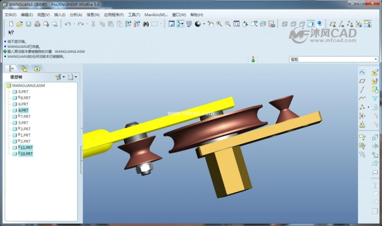
Task: Click the binoculars Find icon
Action: (145, 24)
